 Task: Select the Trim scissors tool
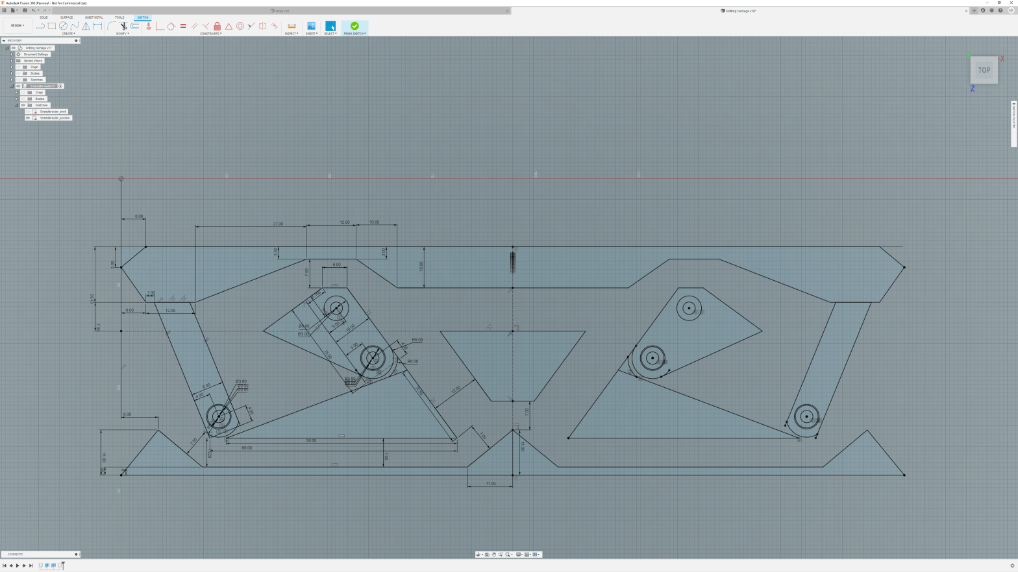click(123, 26)
